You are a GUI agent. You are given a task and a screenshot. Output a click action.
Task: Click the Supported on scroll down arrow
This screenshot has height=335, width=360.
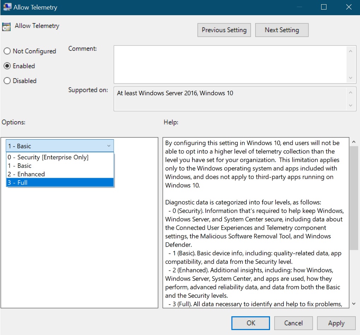(x=350, y=105)
